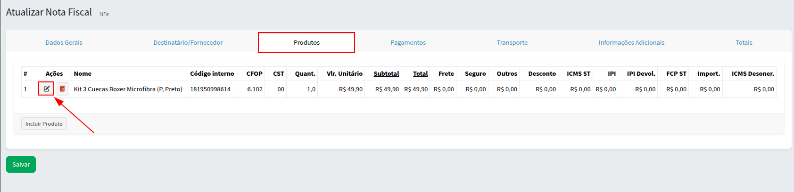This screenshot has height=192, width=794.
Task: Click the Atualizar Nota Fiscal page title
Action: [x=49, y=12]
